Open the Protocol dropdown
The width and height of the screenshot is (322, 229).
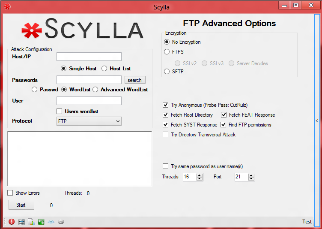tap(89, 121)
